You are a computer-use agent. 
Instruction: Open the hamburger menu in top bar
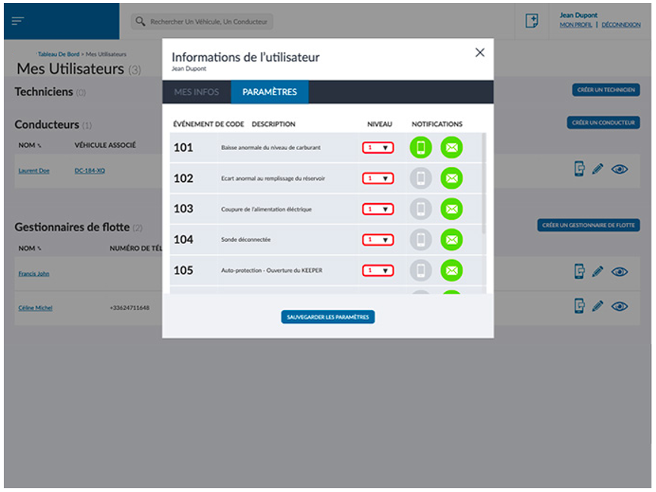click(17, 21)
